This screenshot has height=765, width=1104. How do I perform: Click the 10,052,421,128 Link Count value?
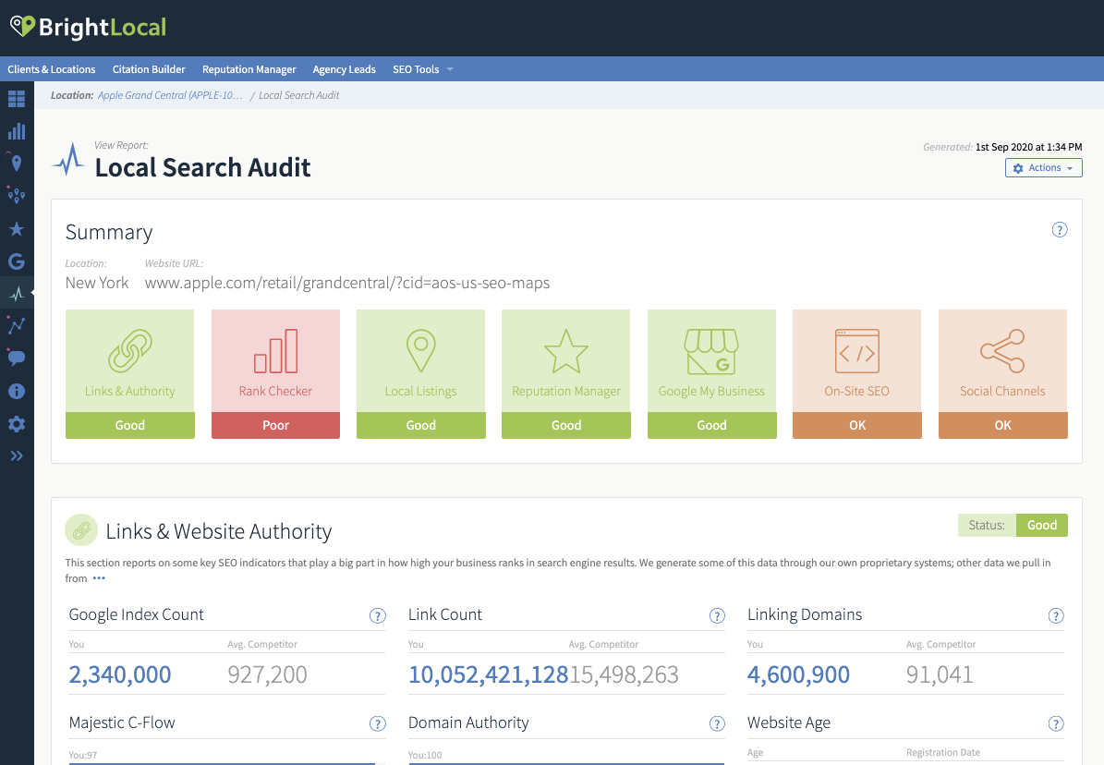coord(488,674)
